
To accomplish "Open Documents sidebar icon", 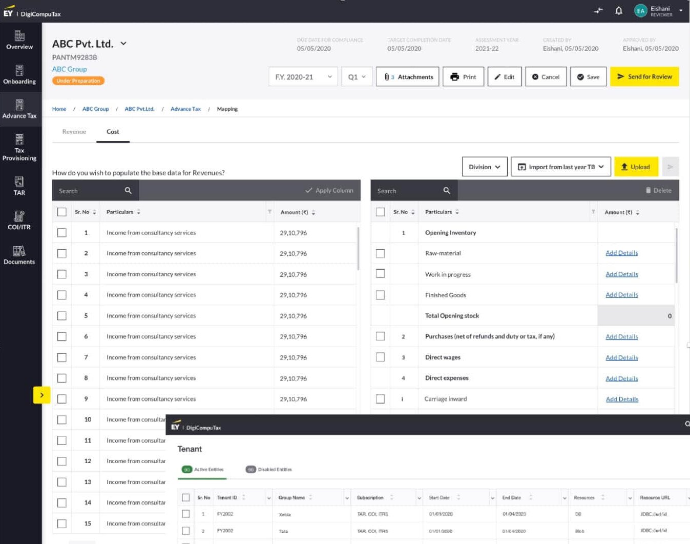I will tap(19, 254).
